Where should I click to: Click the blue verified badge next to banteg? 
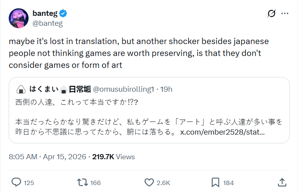pos(63,14)
